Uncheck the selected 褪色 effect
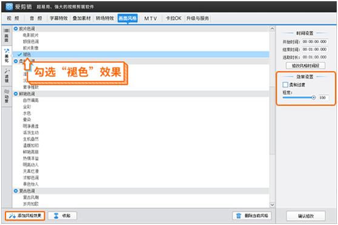 pos(20,54)
